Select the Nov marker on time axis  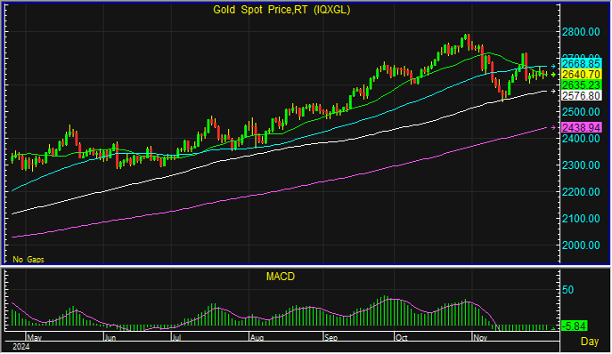pos(480,338)
